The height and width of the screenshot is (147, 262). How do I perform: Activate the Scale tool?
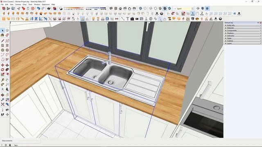tap(2, 74)
